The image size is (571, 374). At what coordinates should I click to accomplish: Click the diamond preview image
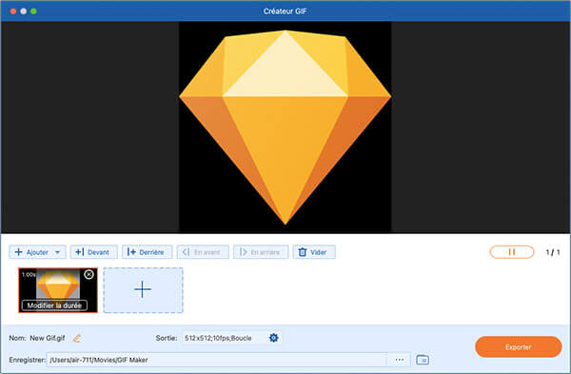tap(285, 128)
